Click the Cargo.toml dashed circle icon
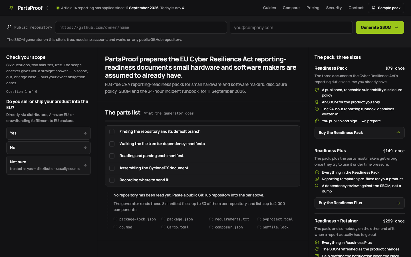 pyautogui.click(x=163, y=227)
